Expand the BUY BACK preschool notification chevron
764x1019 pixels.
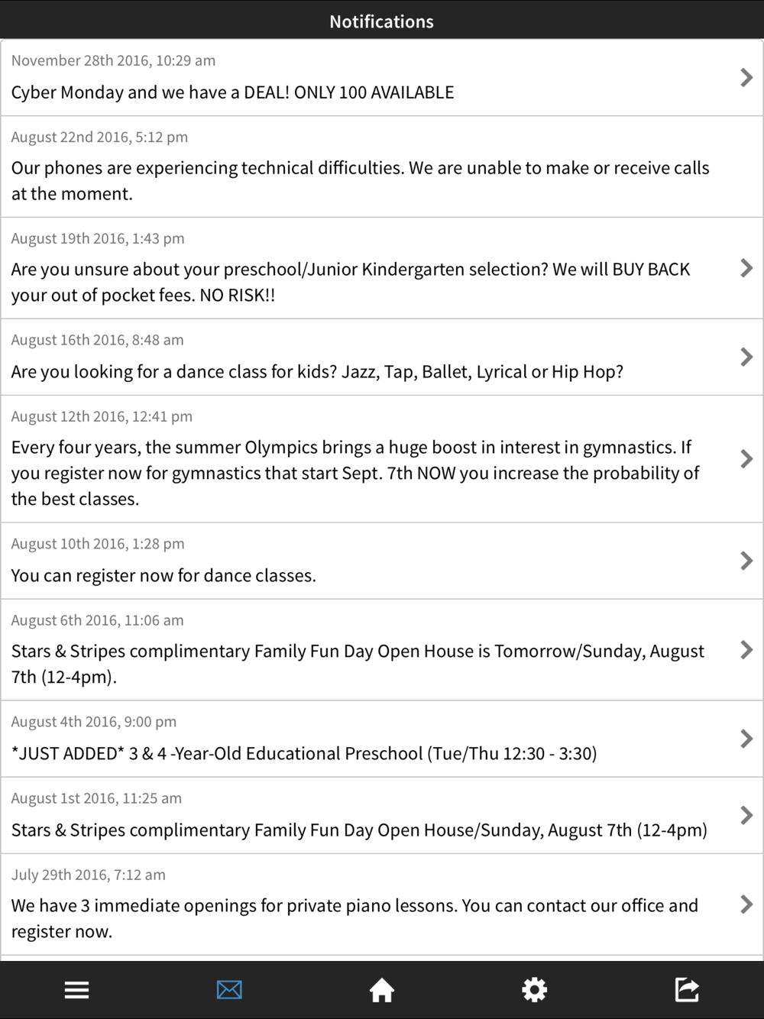pyautogui.click(x=746, y=268)
